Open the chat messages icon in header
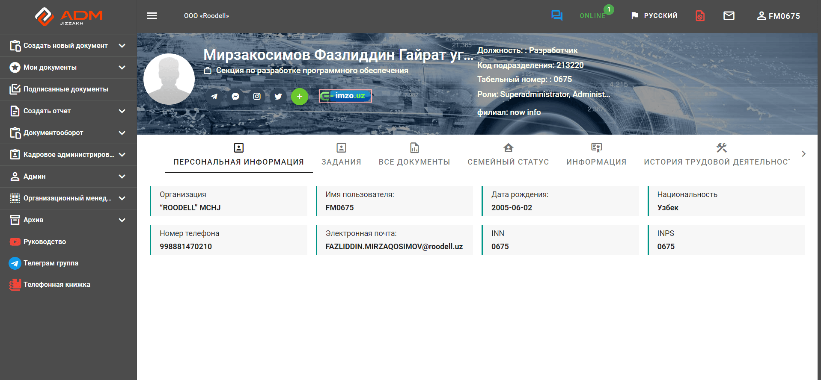The width and height of the screenshot is (821, 380). click(x=557, y=16)
